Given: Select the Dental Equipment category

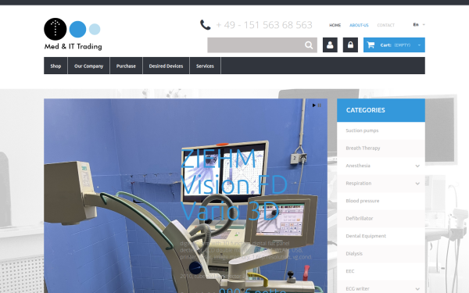Looking at the screenshot, I should (381, 236).
